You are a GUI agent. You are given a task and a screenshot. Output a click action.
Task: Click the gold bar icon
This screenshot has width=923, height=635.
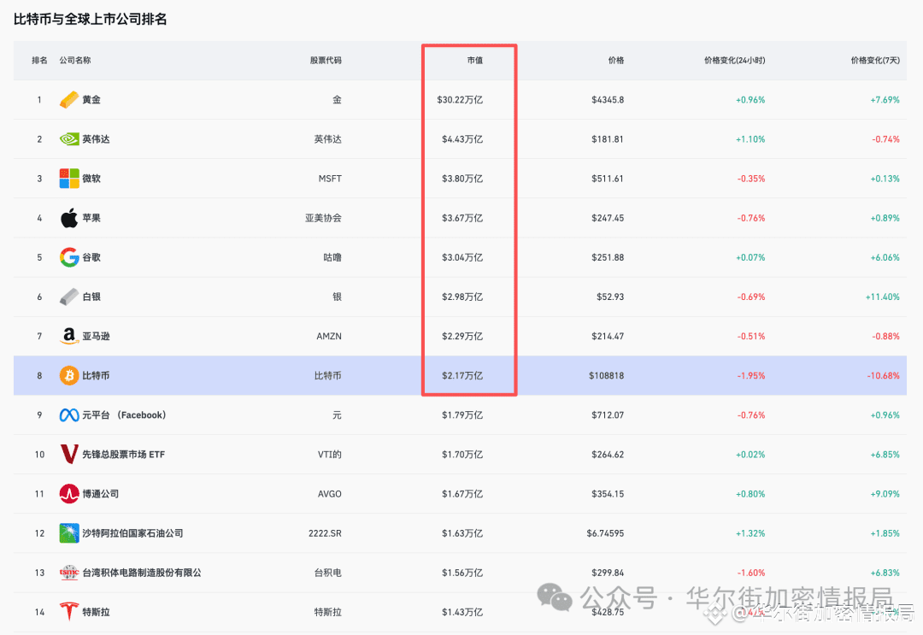pyautogui.click(x=69, y=100)
